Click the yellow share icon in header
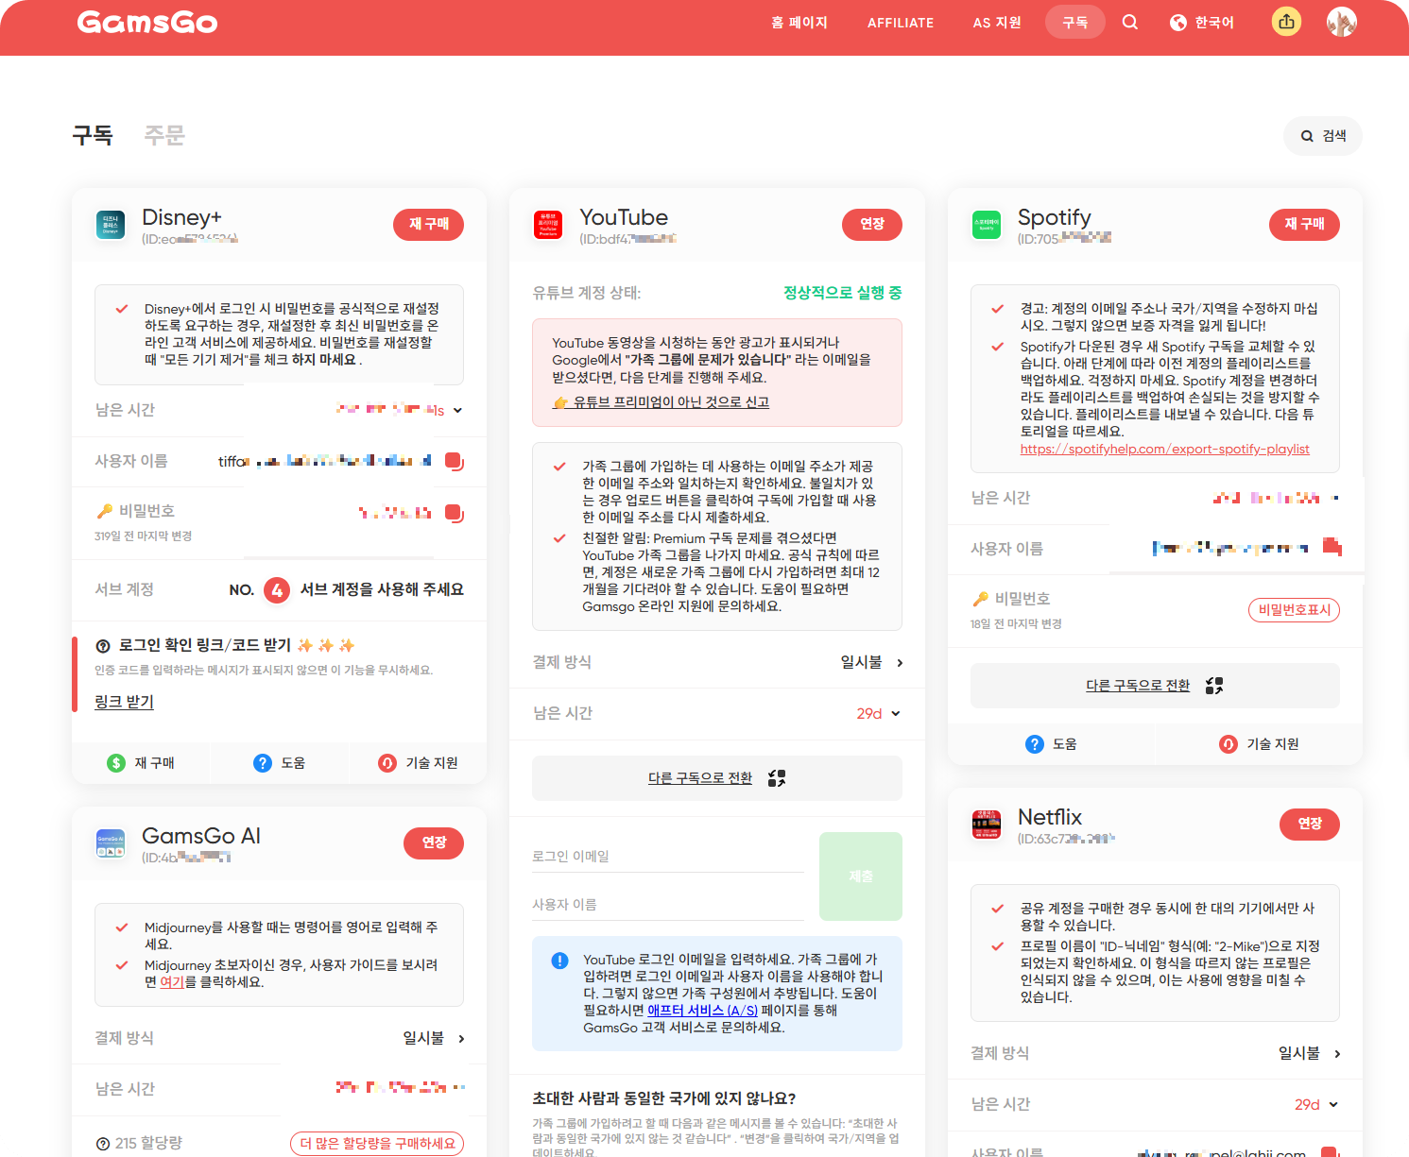The width and height of the screenshot is (1409, 1157). tap(1286, 22)
